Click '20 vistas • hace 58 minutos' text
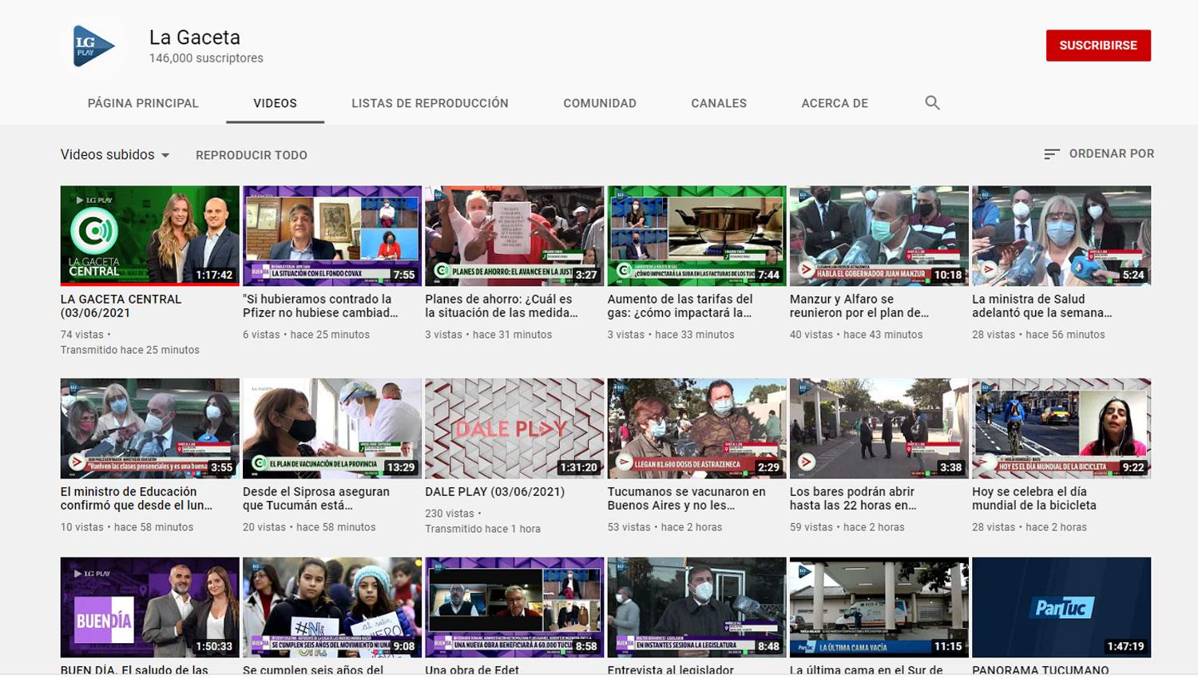The image size is (1198, 679). [309, 527]
